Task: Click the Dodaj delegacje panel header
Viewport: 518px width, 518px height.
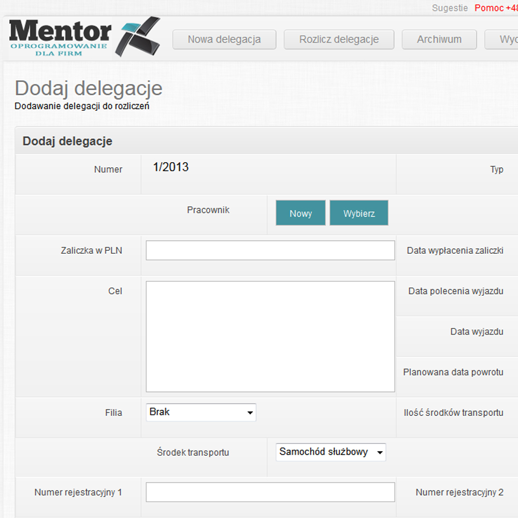Action: click(67, 141)
